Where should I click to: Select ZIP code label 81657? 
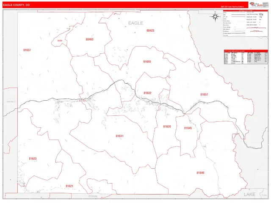click(x=204, y=94)
